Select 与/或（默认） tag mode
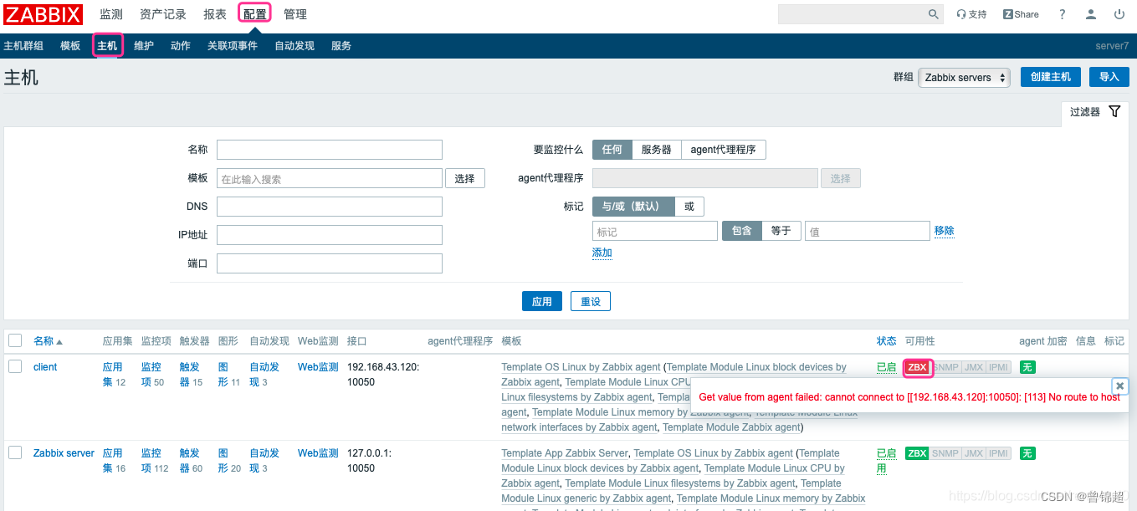 [x=633, y=207]
